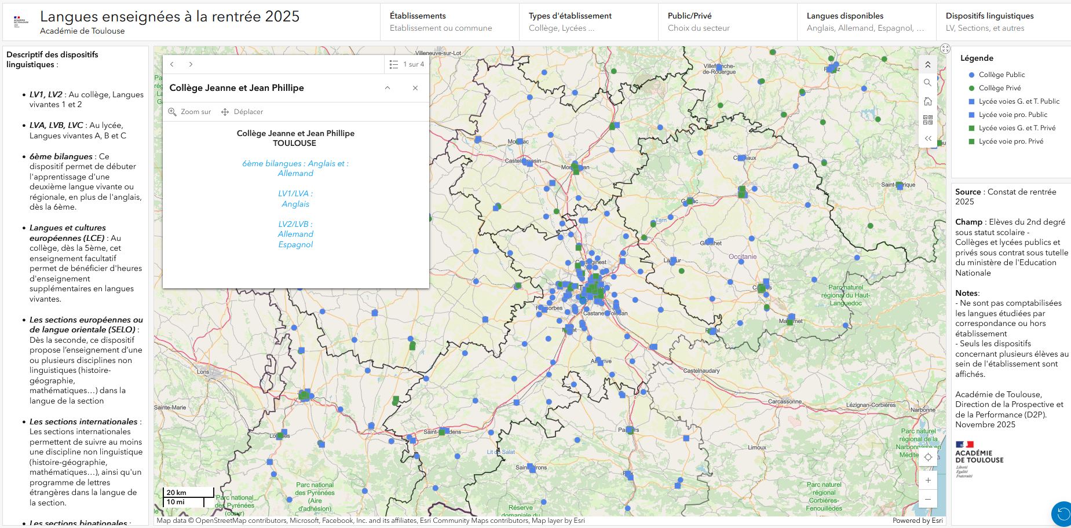Go to next feature in popup
Viewport: 1071px width, 528px height.
(x=191, y=64)
